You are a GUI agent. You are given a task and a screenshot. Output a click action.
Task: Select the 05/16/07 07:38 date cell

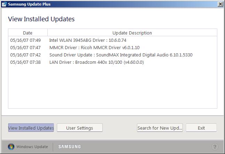coord(25,62)
